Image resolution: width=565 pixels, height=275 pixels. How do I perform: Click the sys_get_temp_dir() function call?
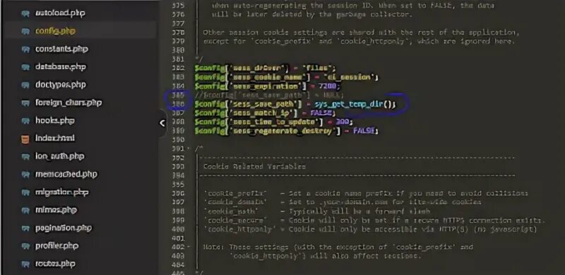click(x=355, y=104)
